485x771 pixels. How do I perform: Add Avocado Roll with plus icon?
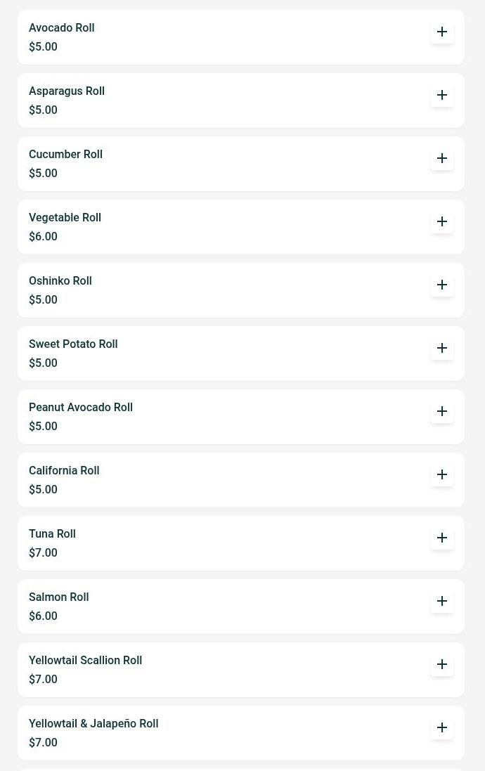coord(442,32)
